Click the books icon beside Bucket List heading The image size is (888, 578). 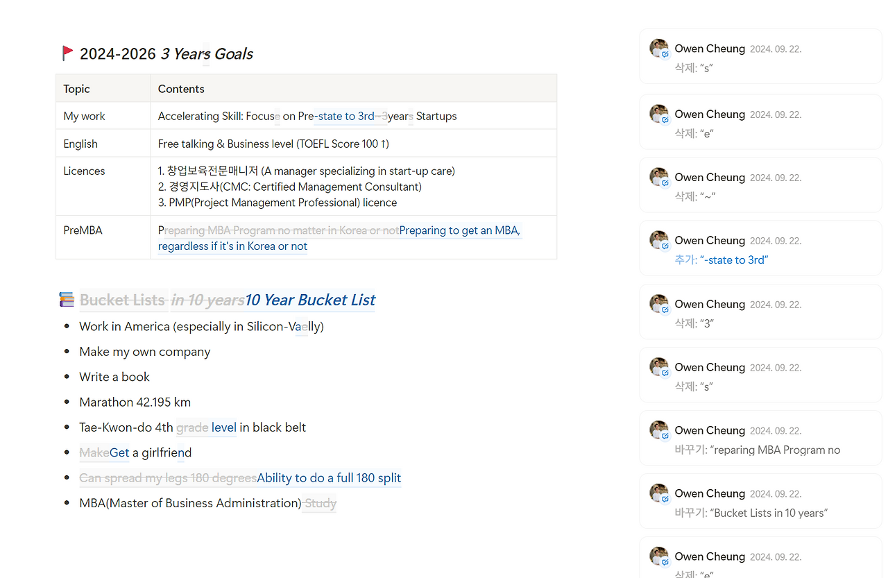67,300
